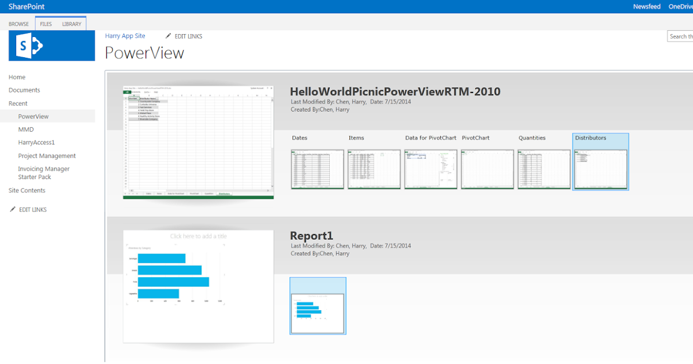Select the PivotChart sheet thumbnail

[x=487, y=169]
